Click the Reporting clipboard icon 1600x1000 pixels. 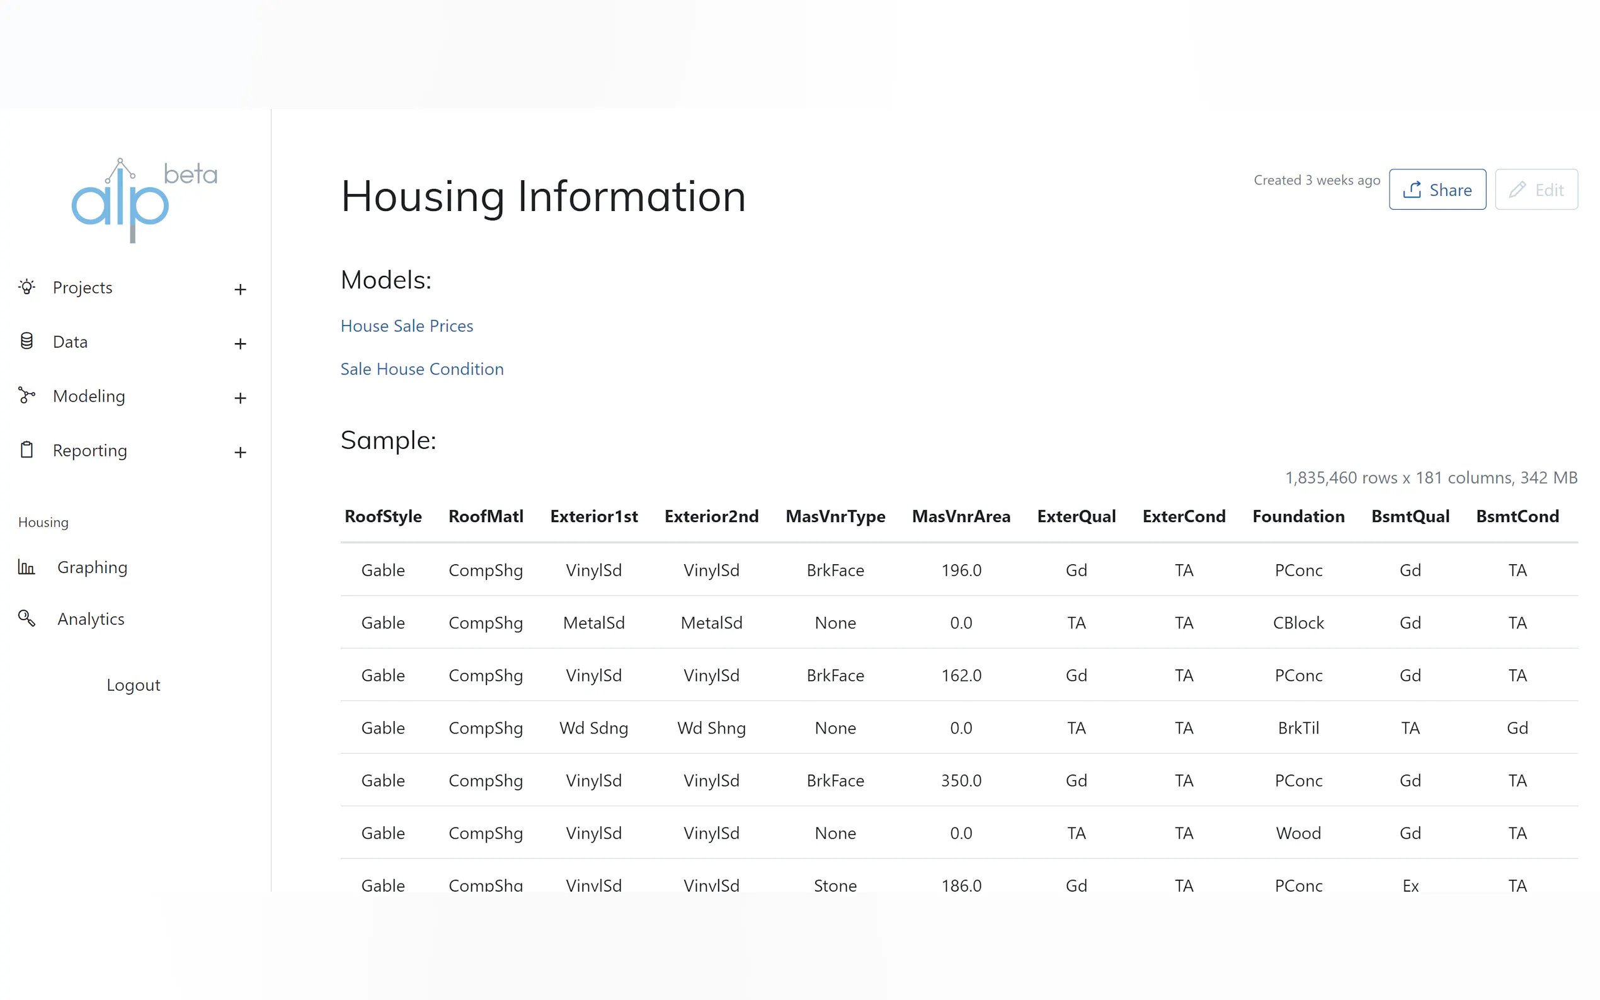click(26, 450)
